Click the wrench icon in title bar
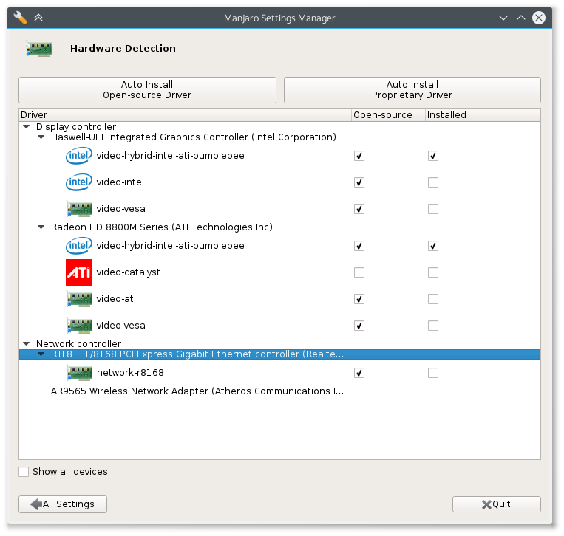 coord(20,18)
